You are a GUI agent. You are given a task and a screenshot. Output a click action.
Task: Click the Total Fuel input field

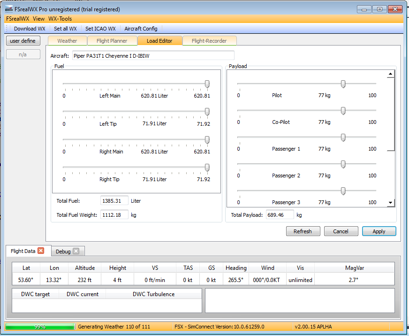point(114,201)
